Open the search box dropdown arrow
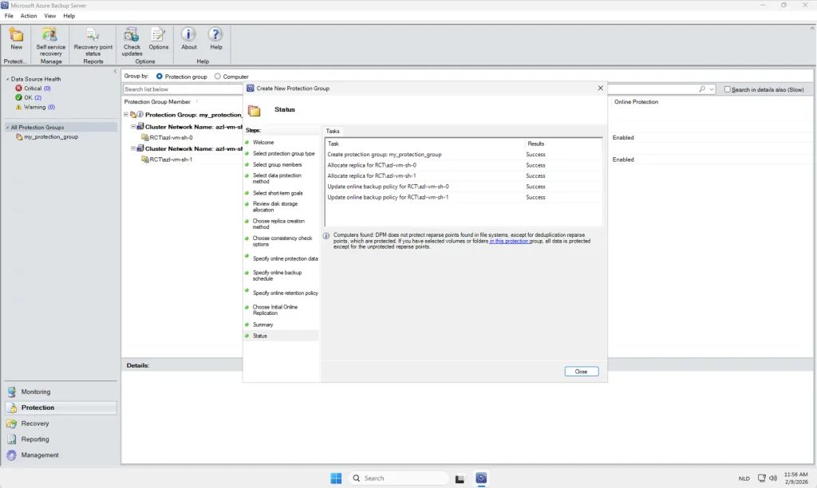 [712, 89]
